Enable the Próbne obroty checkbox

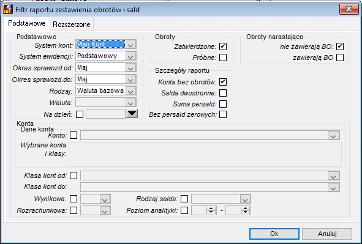pyautogui.click(x=223, y=57)
